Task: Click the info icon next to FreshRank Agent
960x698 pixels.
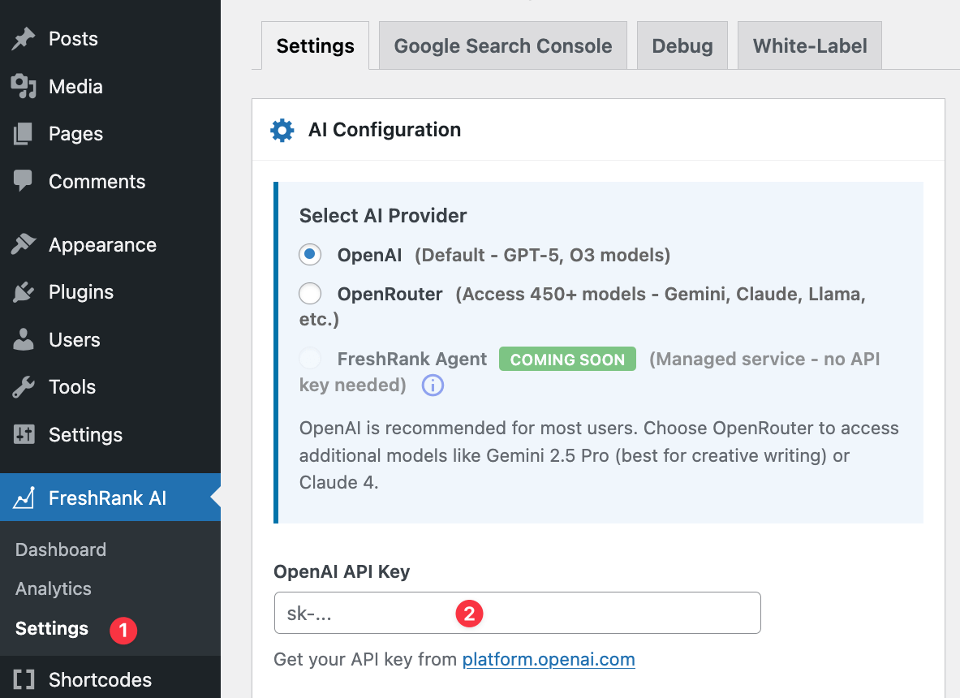Action: click(433, 386)
